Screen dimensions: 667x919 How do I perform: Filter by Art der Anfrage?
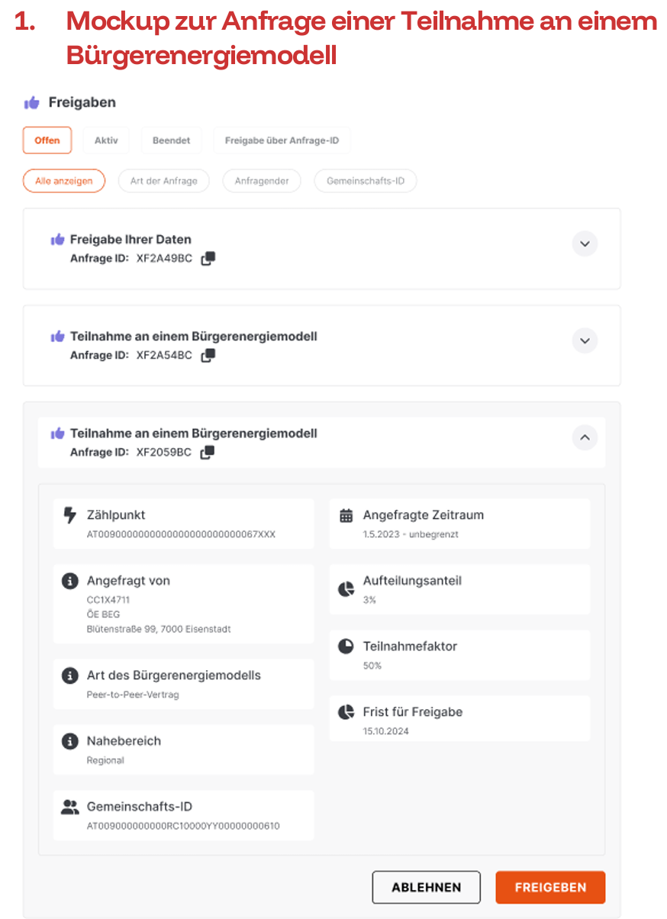(x=163, y=181)
